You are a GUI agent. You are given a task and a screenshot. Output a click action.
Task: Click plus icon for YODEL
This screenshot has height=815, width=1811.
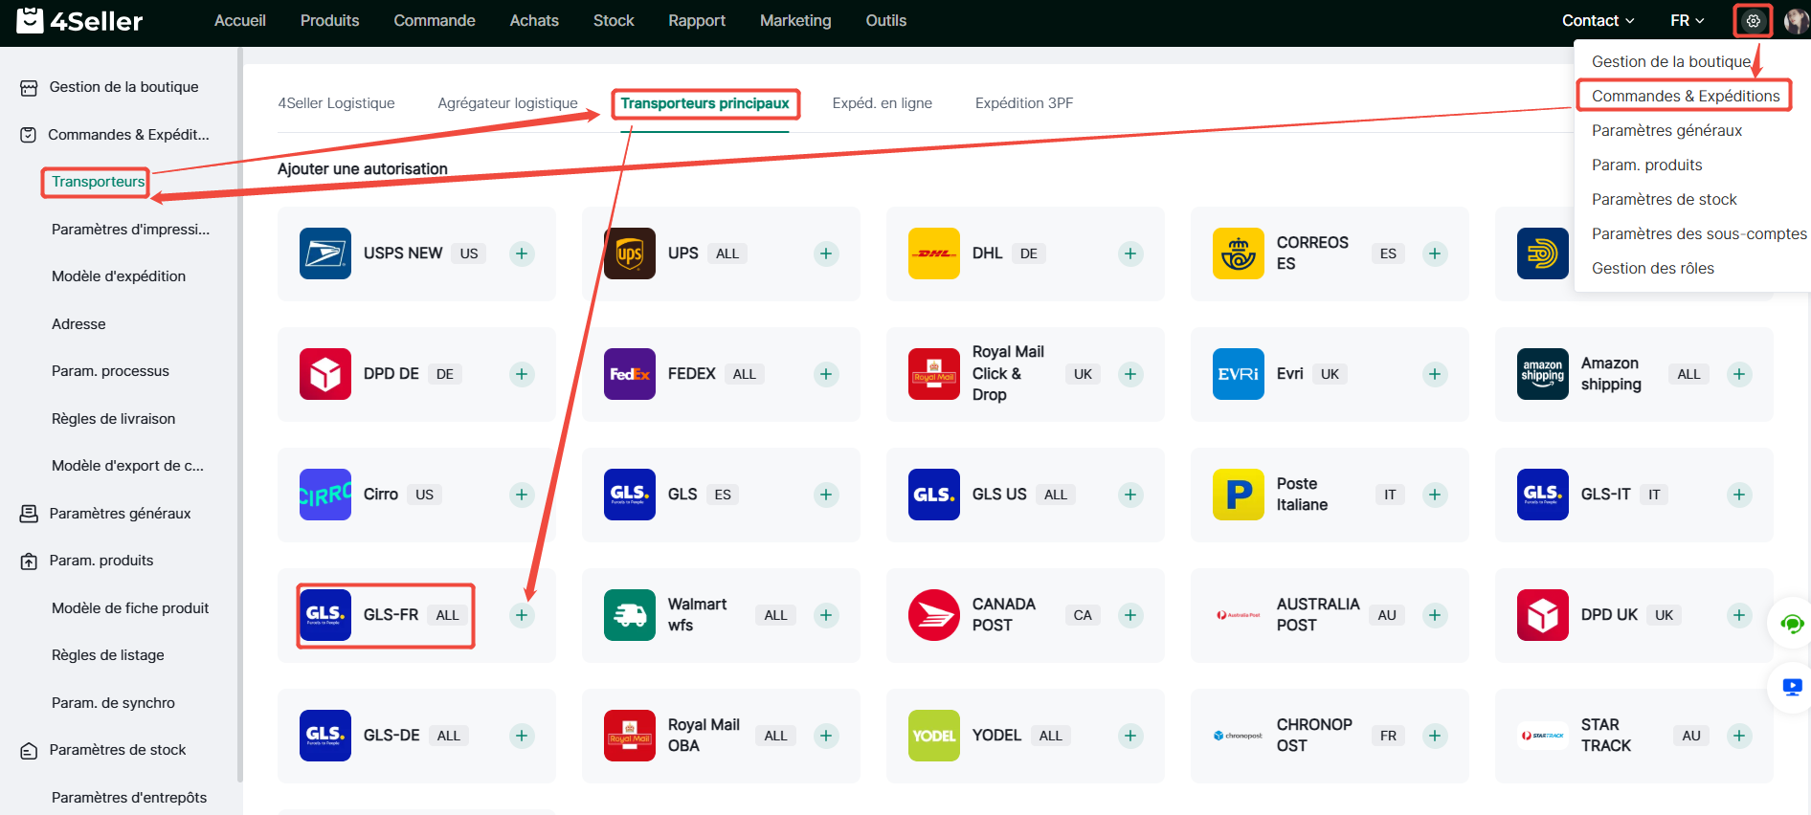point(1130,736)
